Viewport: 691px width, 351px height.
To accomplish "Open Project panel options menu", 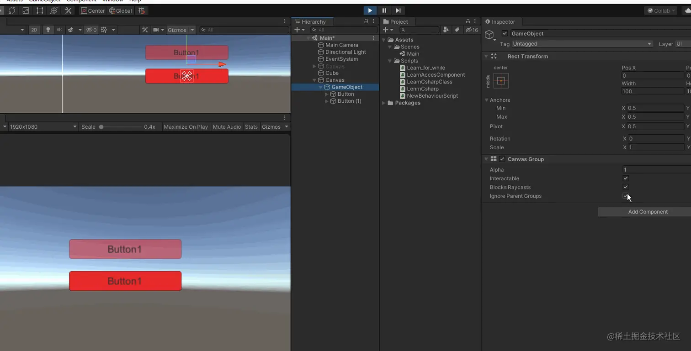I will click(475, 21).
